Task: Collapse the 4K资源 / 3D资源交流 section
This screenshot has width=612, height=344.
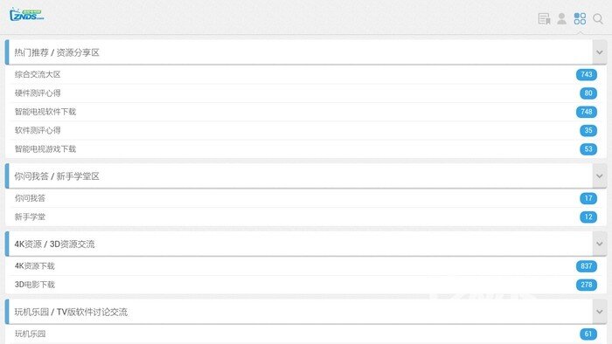Action: (x=600, y=244)
